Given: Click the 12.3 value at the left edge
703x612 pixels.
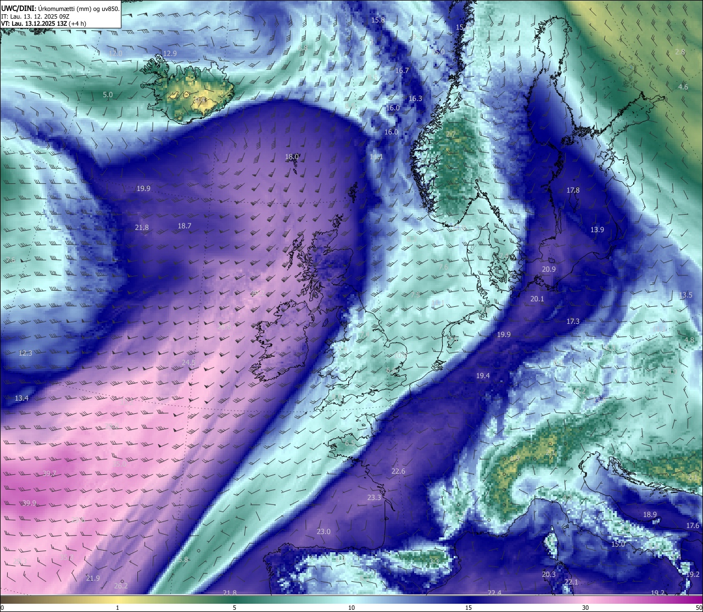Looking at the screenshot, I should coord(25,353).
